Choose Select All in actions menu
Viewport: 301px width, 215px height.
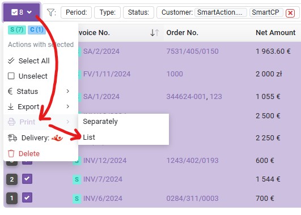[x=41, y=61]
